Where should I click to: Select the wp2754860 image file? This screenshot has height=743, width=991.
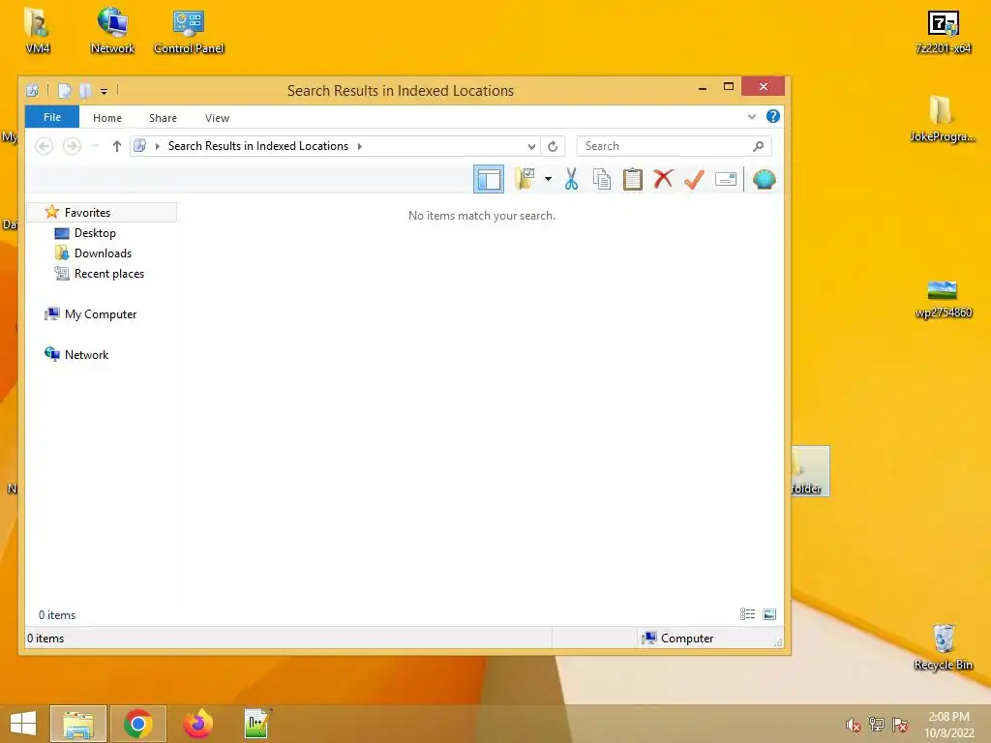(943, 299)
